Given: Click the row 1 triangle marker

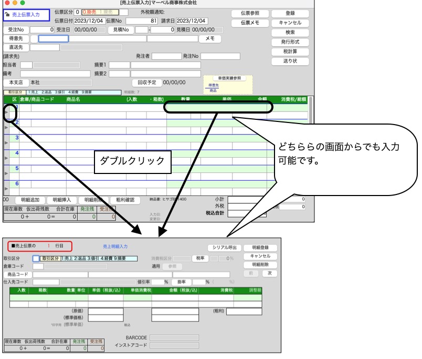Looking at the screenshot, I should (6, 112).
